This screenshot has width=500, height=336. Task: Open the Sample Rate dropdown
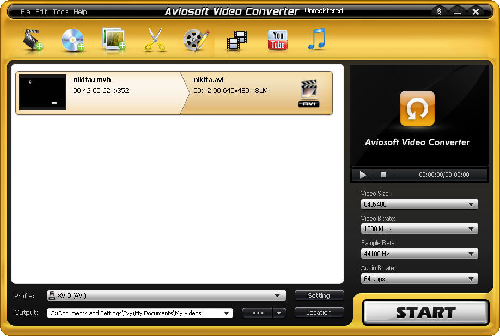pyautogui.click(x=418, y=253)
